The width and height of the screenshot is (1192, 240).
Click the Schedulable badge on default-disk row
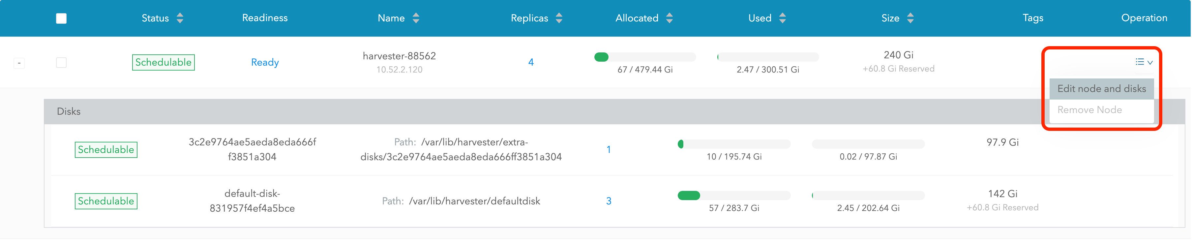105,201
